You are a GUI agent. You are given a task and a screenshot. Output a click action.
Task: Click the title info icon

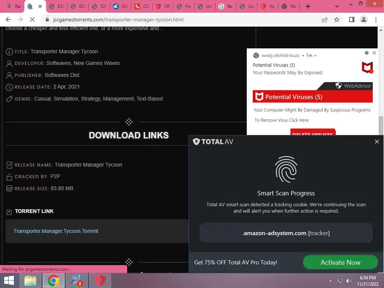point(9,52)
